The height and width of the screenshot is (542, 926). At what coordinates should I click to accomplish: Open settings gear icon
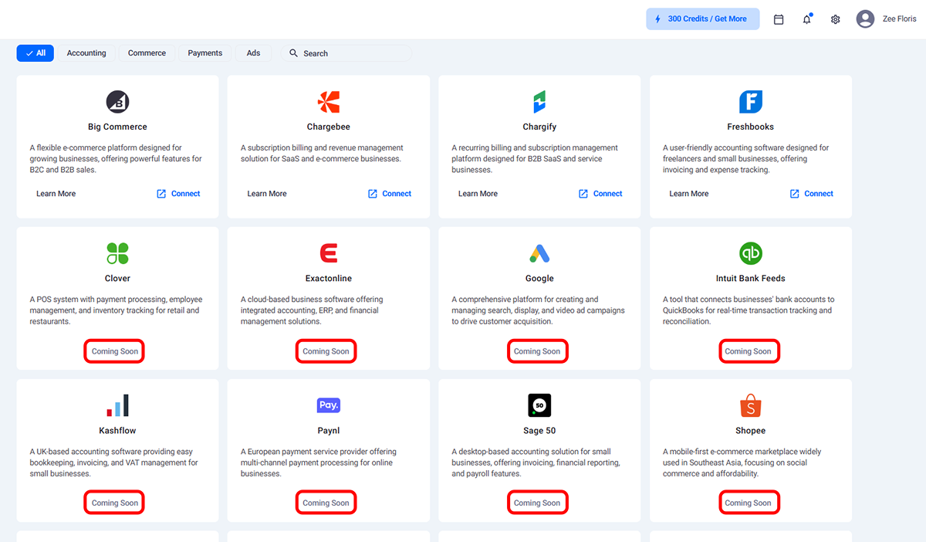click(835, 19)
